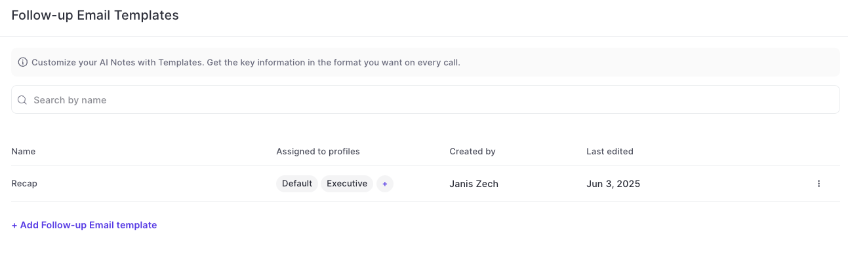
Task: Open row options dropdown for Recap template
Action: 818,184
